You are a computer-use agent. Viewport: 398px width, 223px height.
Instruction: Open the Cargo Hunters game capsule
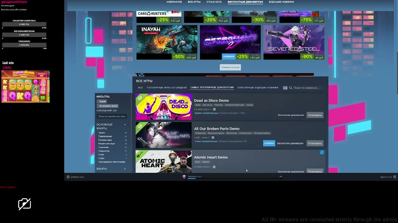click(x=159, y=17)
